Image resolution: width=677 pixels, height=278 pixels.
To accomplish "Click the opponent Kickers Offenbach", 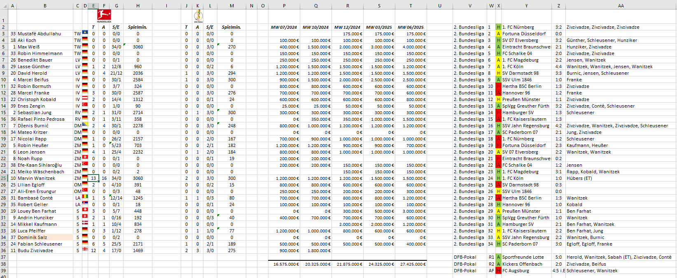I will tap(522, 264).
